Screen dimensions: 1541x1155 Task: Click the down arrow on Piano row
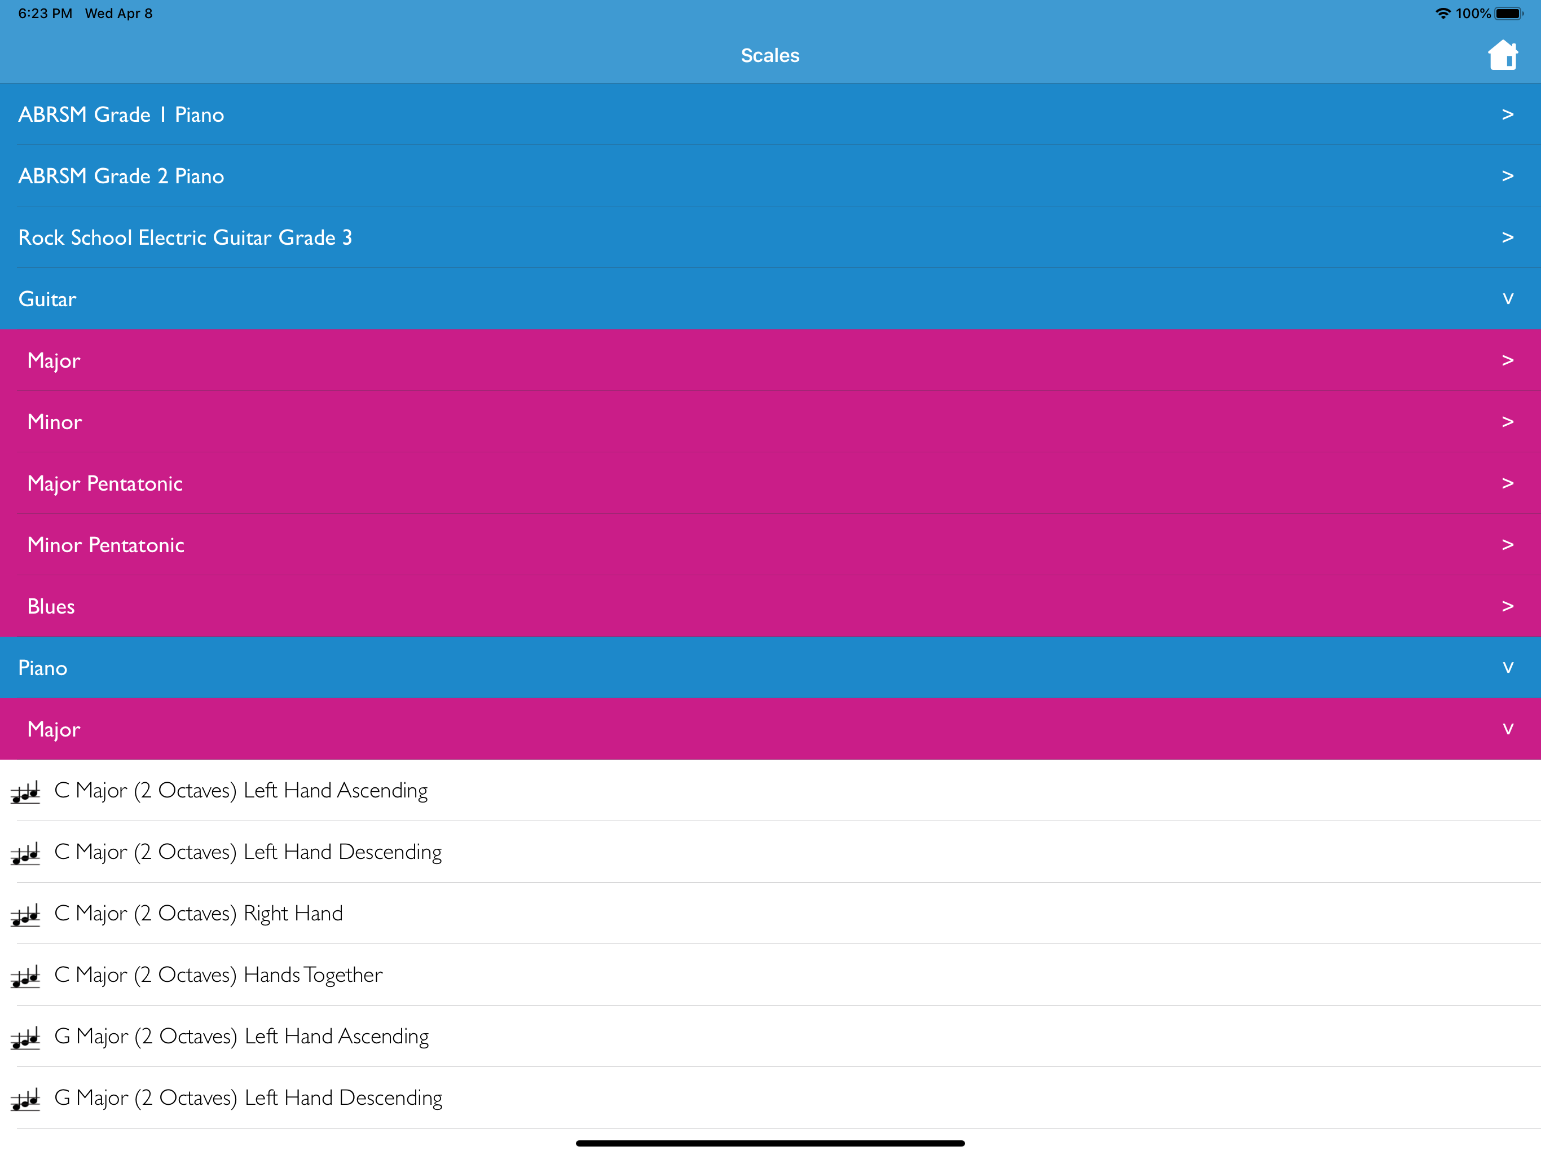[x=1508, y=667]
